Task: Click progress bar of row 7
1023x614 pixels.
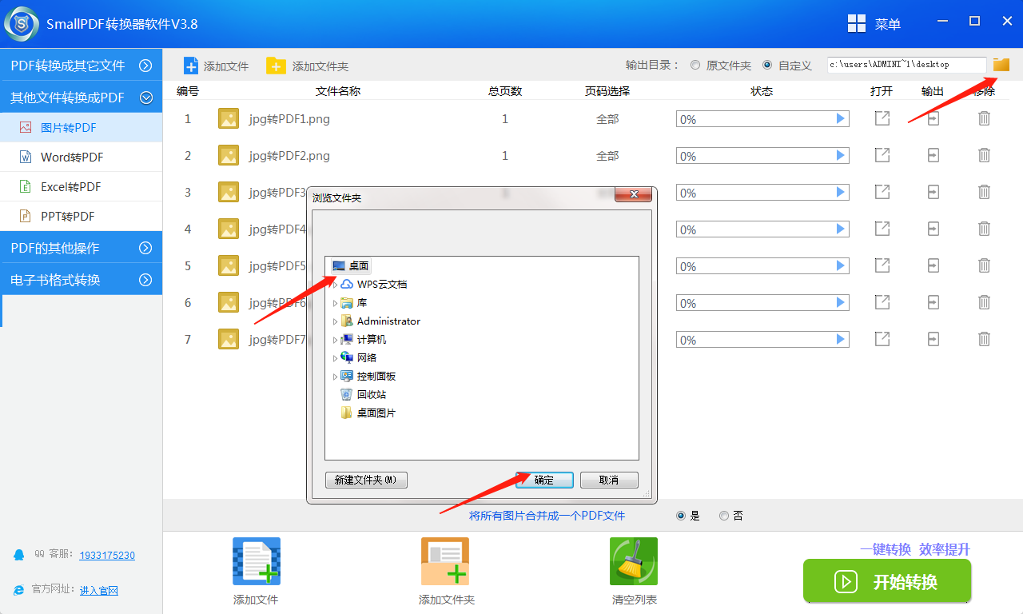Action: pyautogui.click(x=762, y=339)
